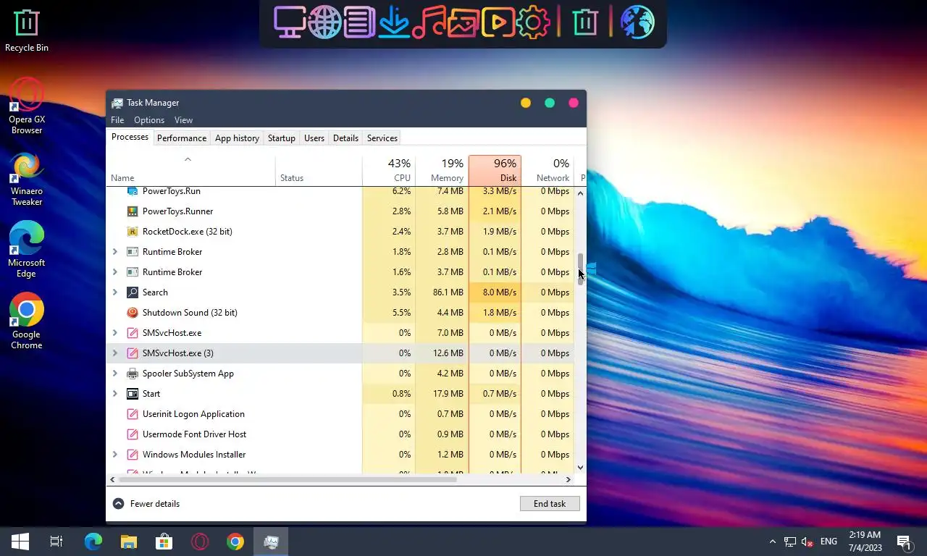
Task: Sort processes by Disk column
Action: [x=495, y=170]
